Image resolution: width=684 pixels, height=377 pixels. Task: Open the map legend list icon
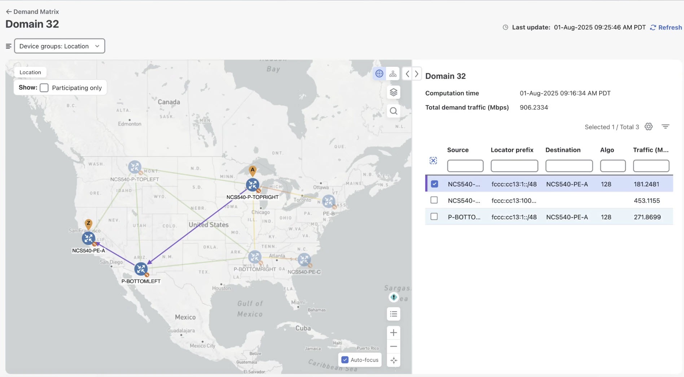click(x=393, y=314)
